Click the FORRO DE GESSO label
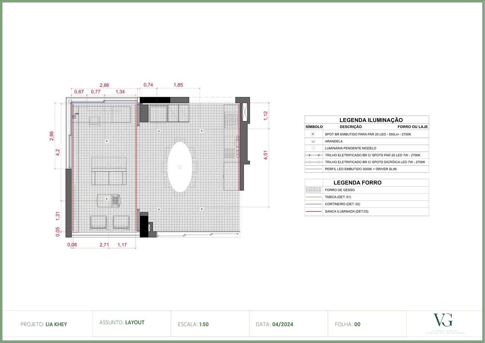 340,190
